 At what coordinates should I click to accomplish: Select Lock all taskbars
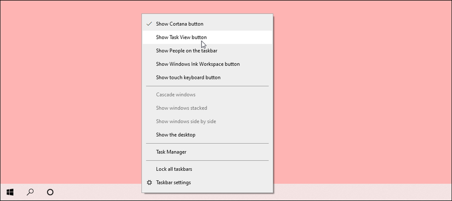(x=207, y=169)
